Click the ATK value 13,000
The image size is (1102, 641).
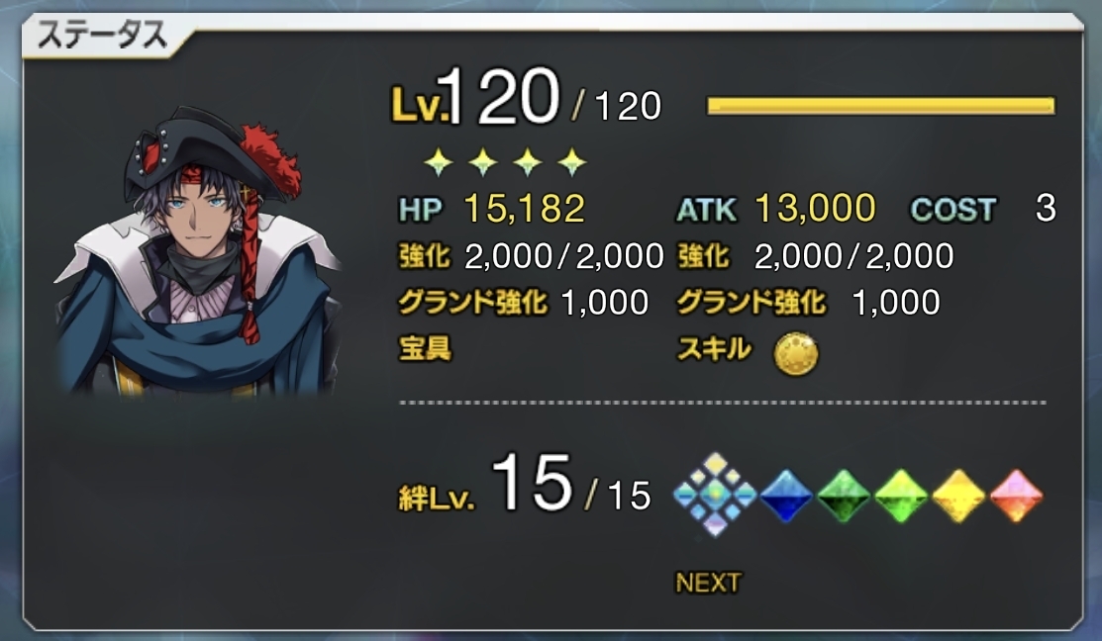(x=815, y=209)
